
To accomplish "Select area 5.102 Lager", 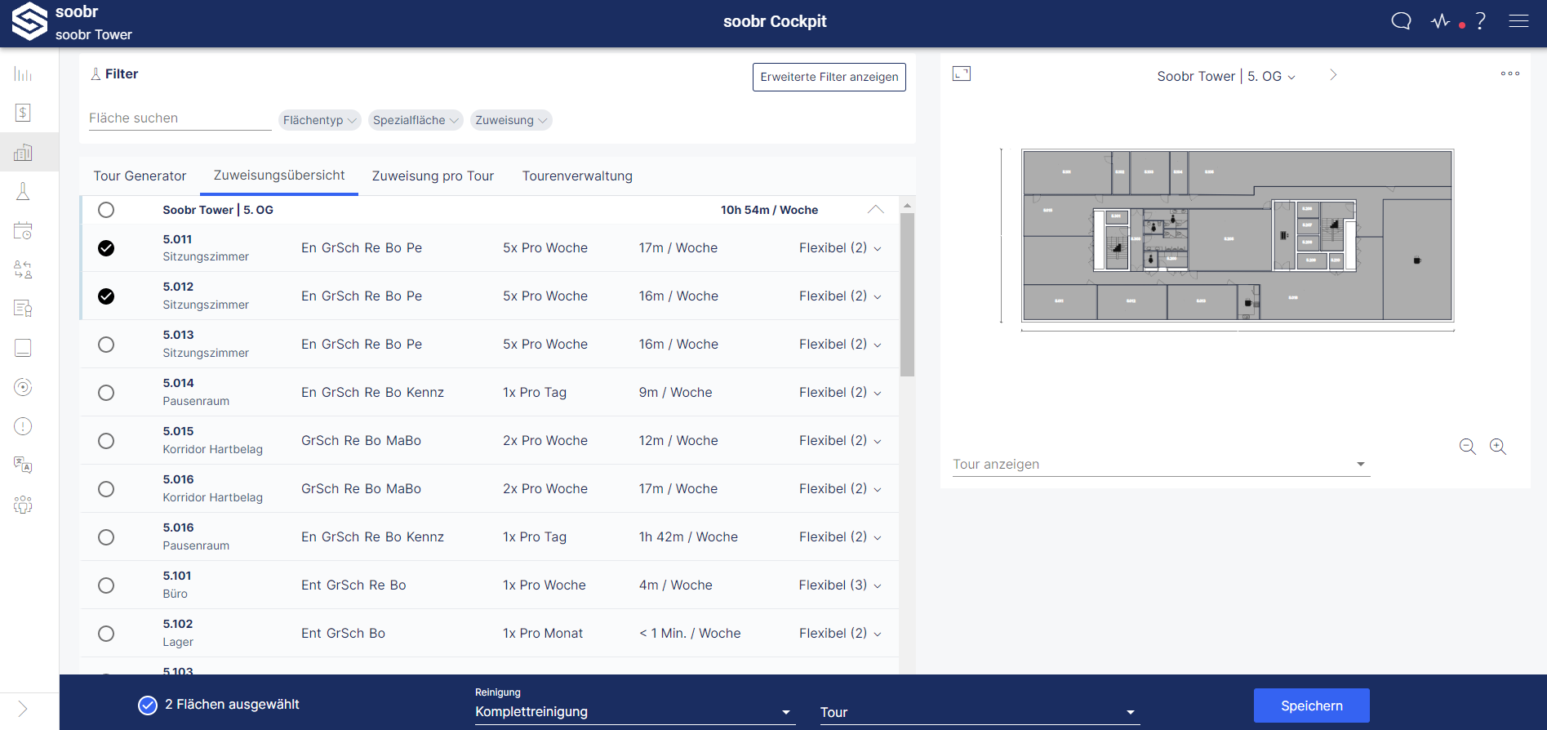I will (x=106, y=634).
